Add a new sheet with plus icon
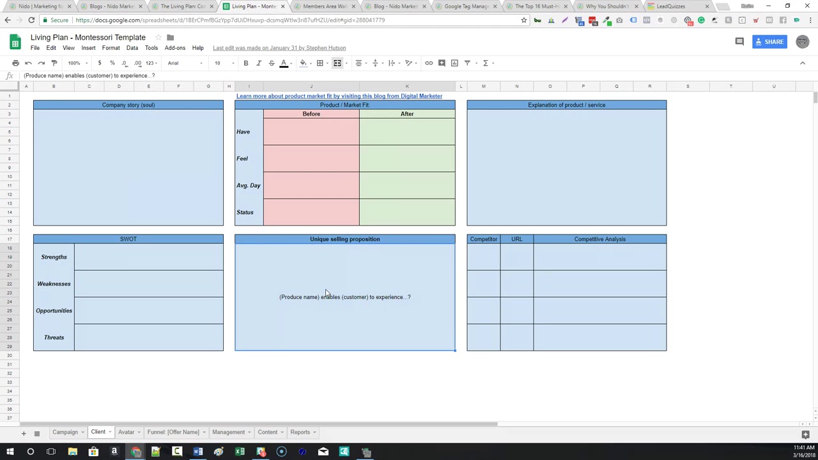 pyautogui.click(x=24, y=433)
